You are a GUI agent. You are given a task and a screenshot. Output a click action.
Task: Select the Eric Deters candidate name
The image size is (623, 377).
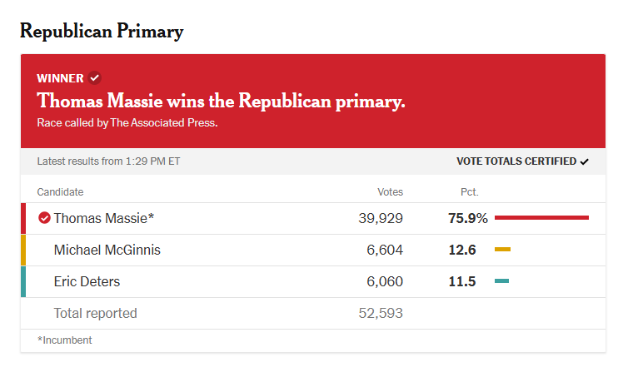pos(87,282)
